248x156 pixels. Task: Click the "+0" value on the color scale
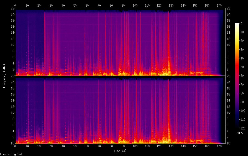coord(241,23)
